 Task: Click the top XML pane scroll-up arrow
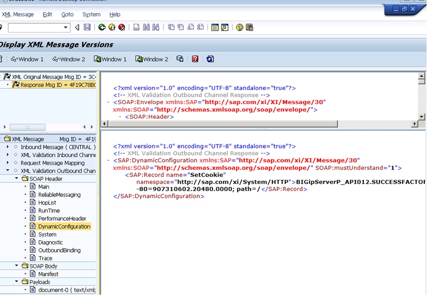coord(421,76)
